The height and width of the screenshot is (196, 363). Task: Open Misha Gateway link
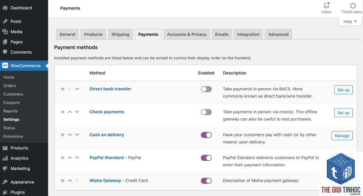pos(105,180)
